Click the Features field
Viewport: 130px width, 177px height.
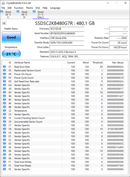click(x=89, y=57)
